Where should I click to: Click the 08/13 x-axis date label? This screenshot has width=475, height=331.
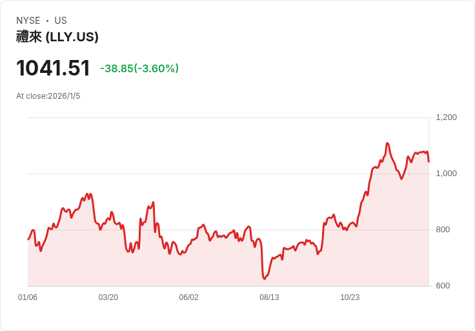[269, 297]
